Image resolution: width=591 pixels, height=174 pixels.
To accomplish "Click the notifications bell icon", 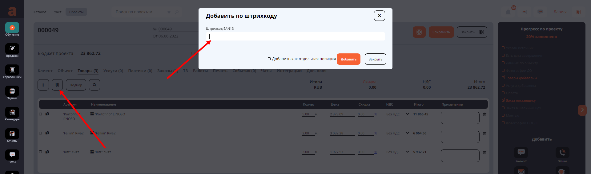I will [508, 12].
